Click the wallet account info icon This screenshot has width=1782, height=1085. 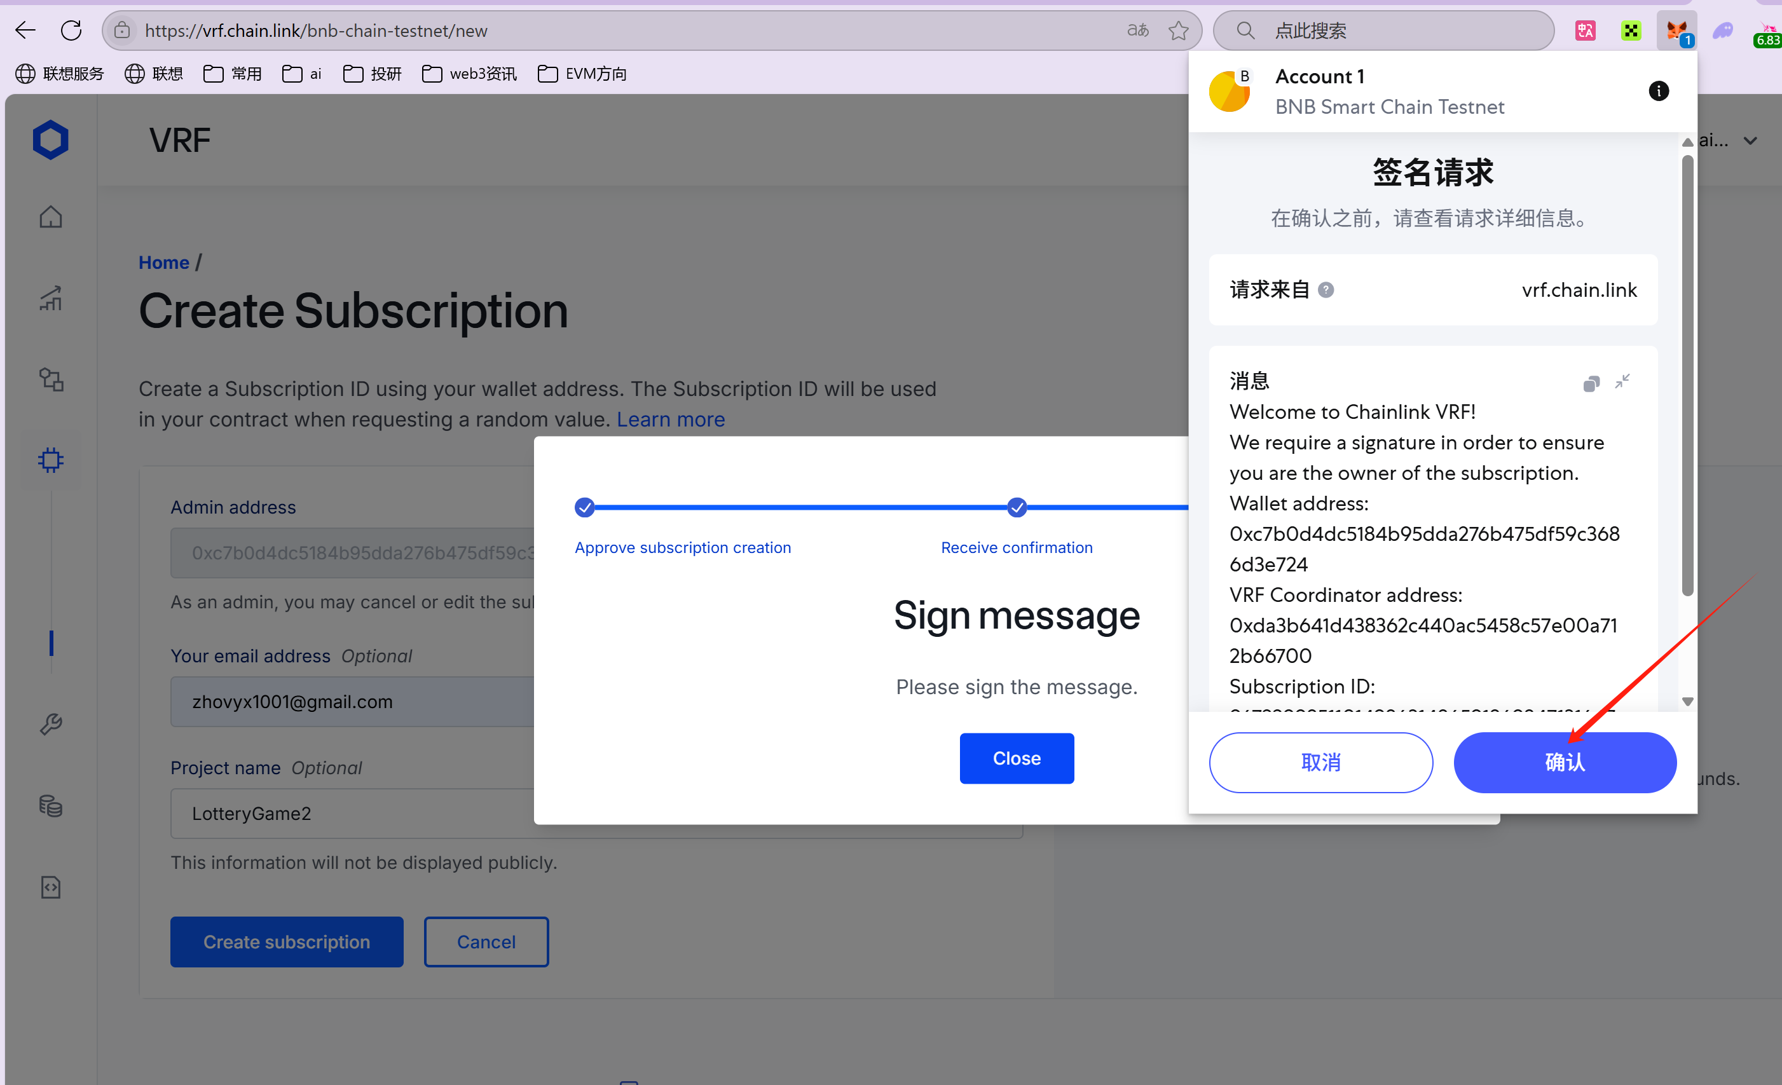coord(1658,91)
